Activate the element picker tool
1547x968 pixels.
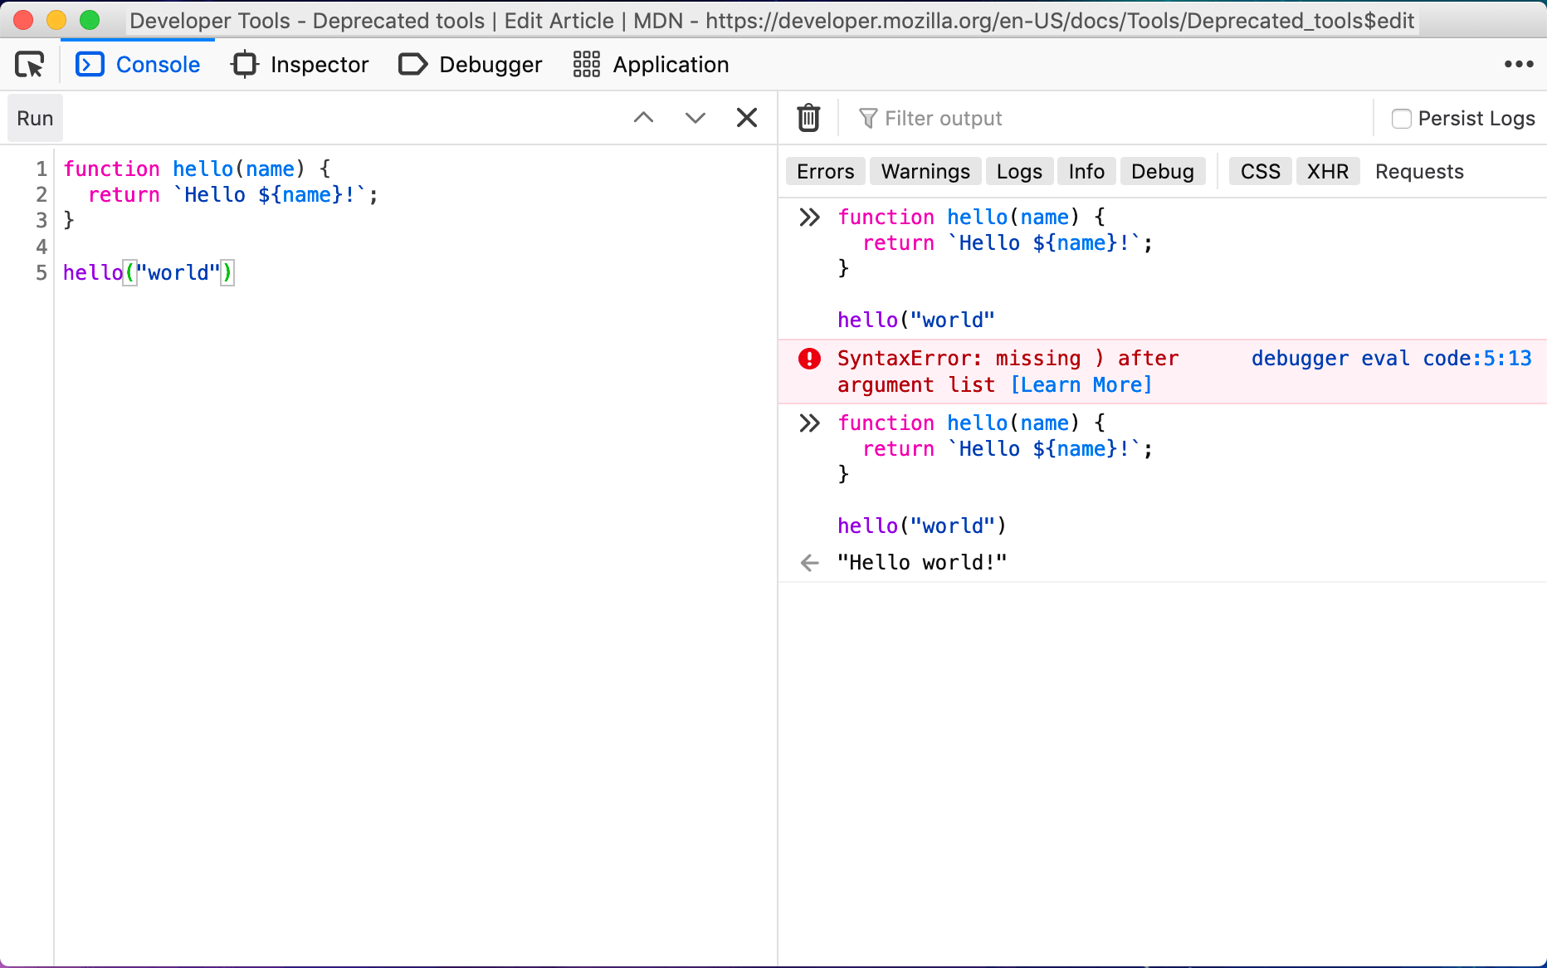point(28,64)
